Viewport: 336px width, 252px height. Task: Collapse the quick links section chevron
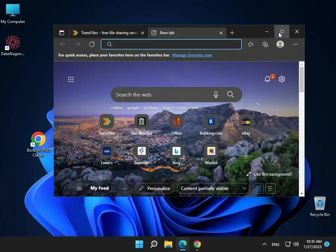pos(258,104)
